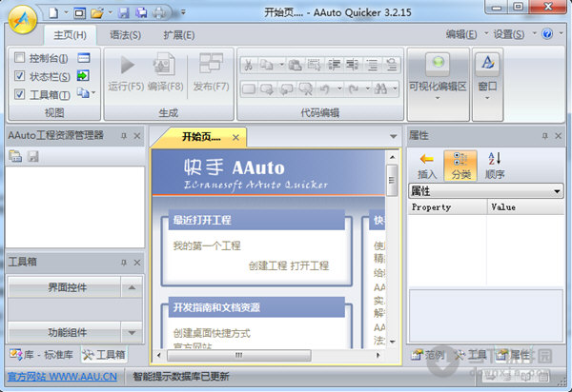Switch to the 主页(H) ribbon tab
This screenshot has height=392, width=572.
pyautogui.click(x=70, y=35)
